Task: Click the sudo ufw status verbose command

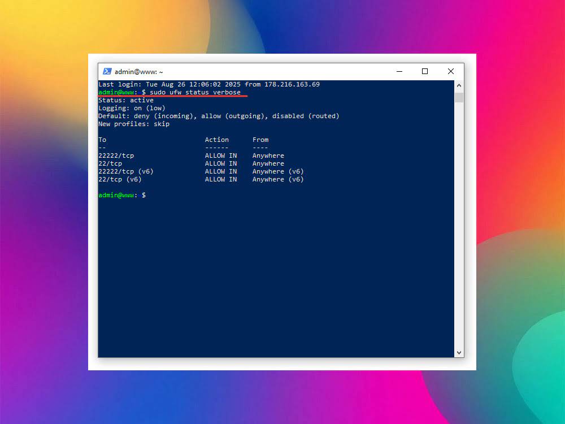Action: pyautogui.click(x=195, y=92)
